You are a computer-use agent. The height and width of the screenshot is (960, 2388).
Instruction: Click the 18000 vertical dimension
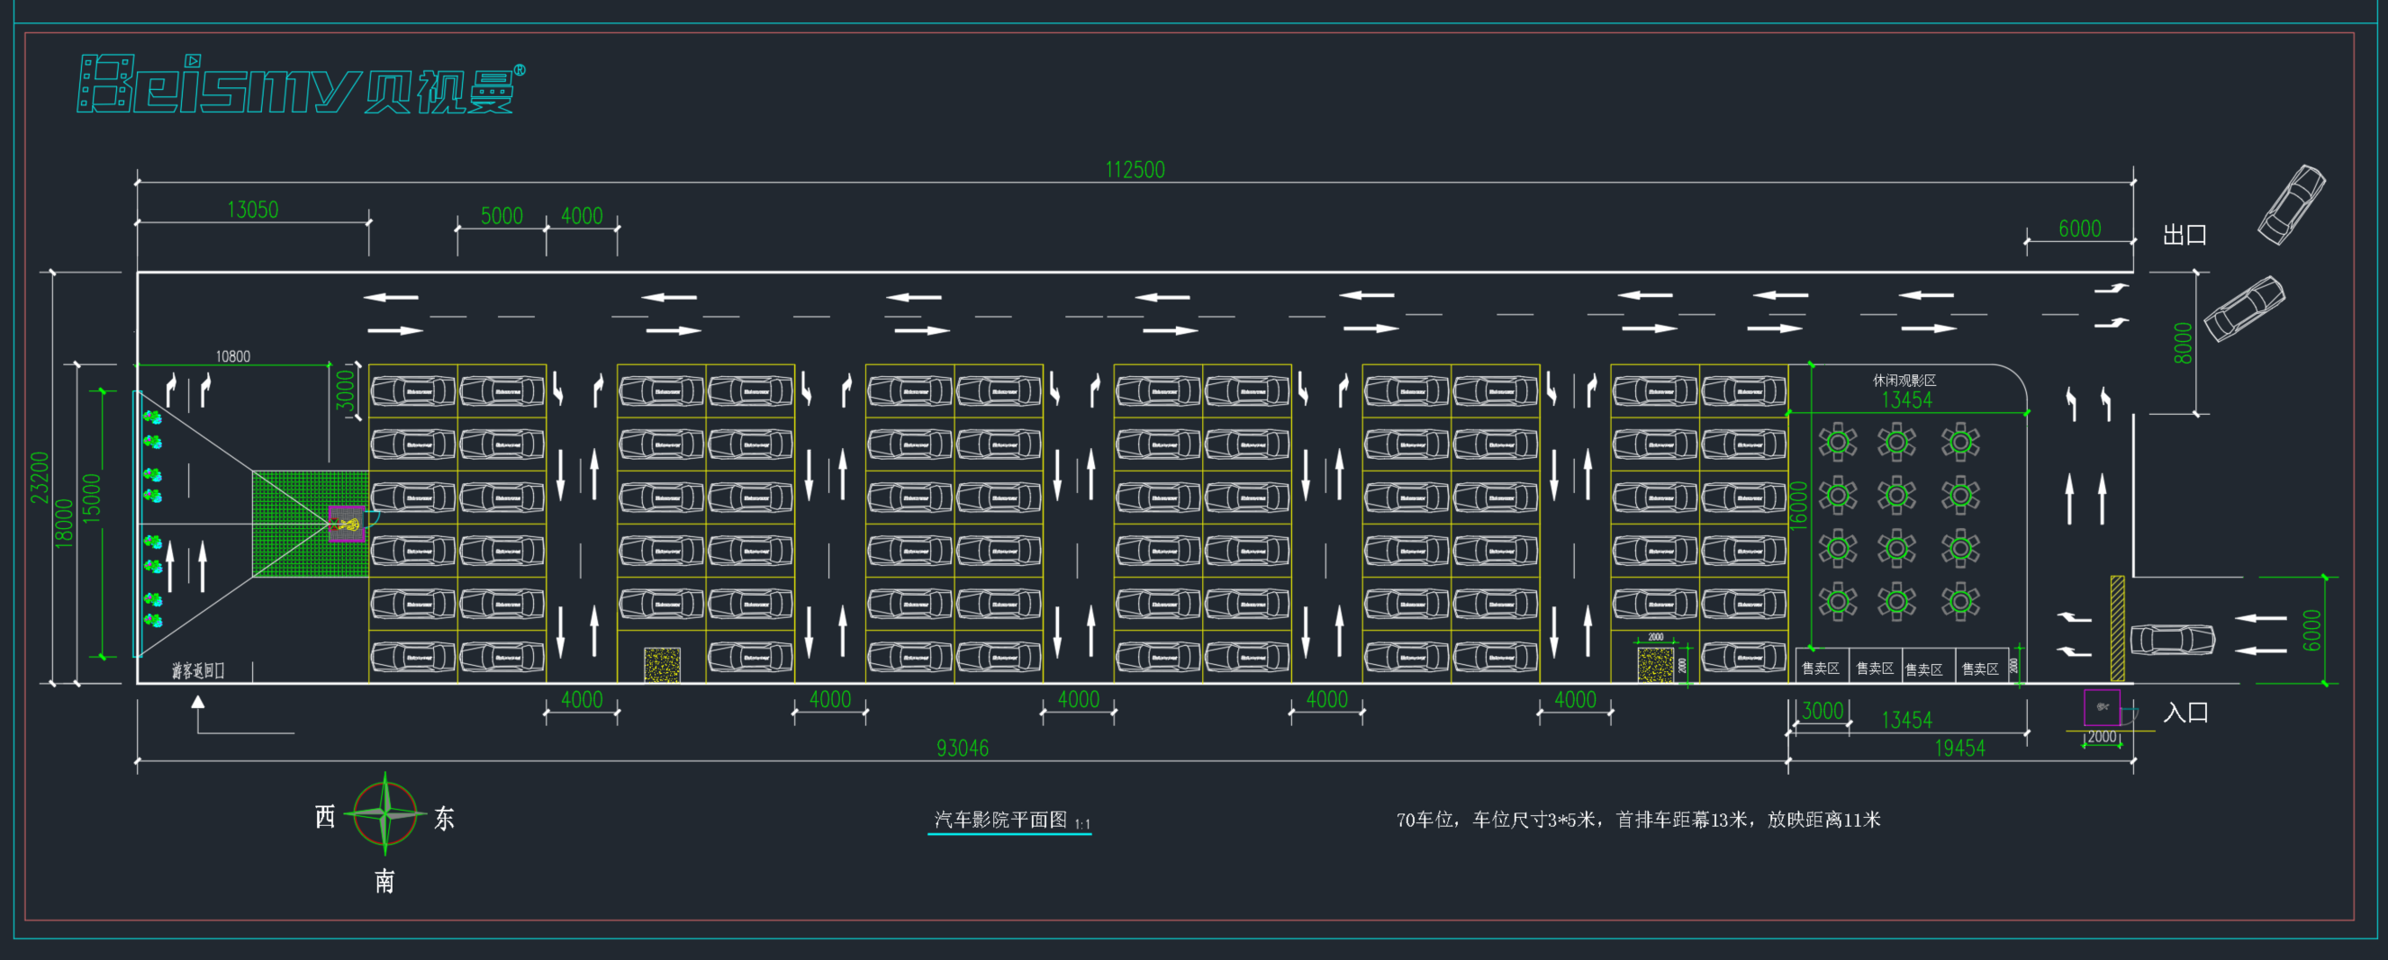click(63, 523)
